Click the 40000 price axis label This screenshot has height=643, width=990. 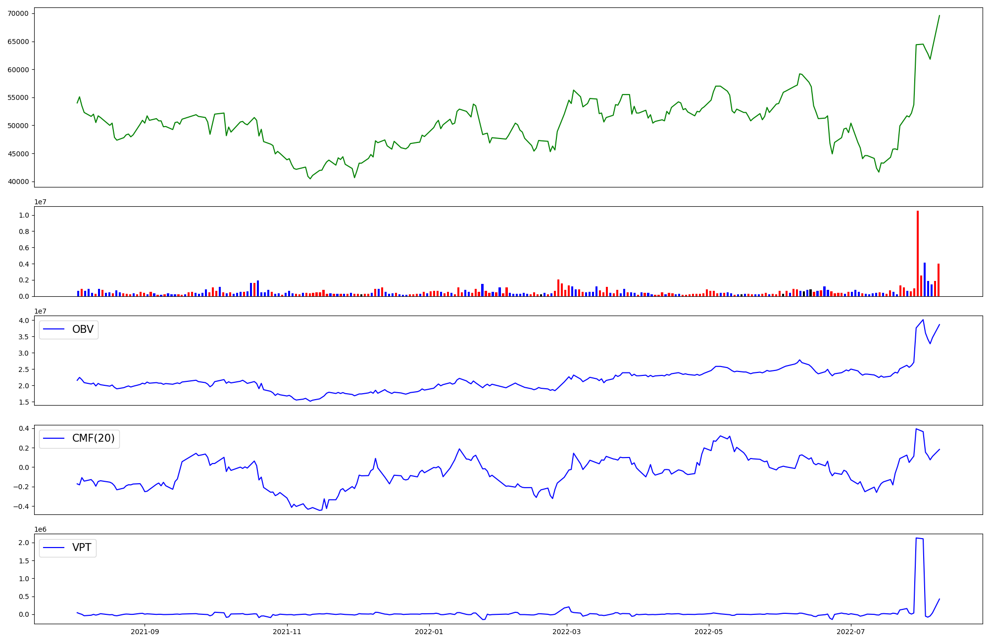(18, 182)
